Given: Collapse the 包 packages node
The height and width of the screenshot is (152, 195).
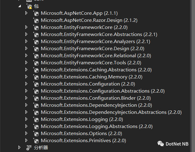Looking at the screenshot, I should coord(19,6).
